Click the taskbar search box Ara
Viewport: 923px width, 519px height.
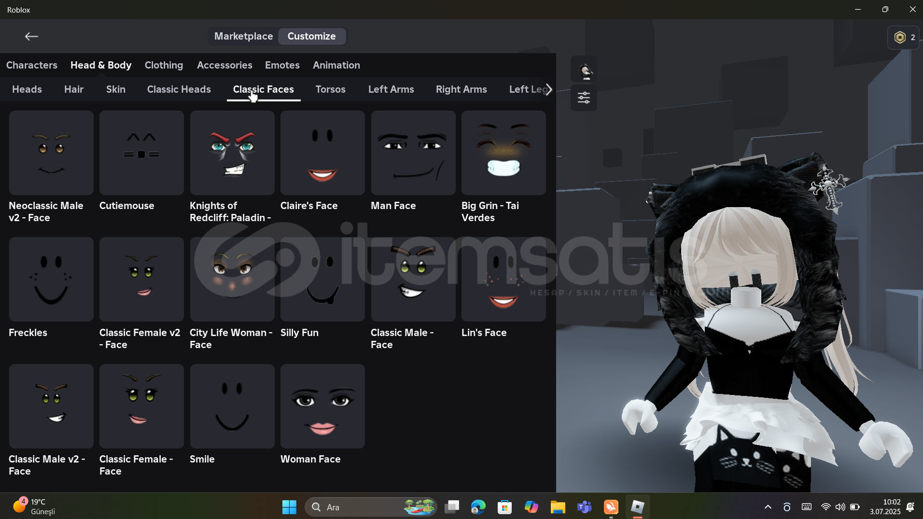tap(371, 507)
